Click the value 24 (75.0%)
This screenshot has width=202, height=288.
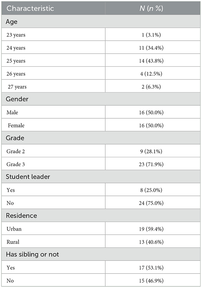pyautogui.click(x=151, y=203)
